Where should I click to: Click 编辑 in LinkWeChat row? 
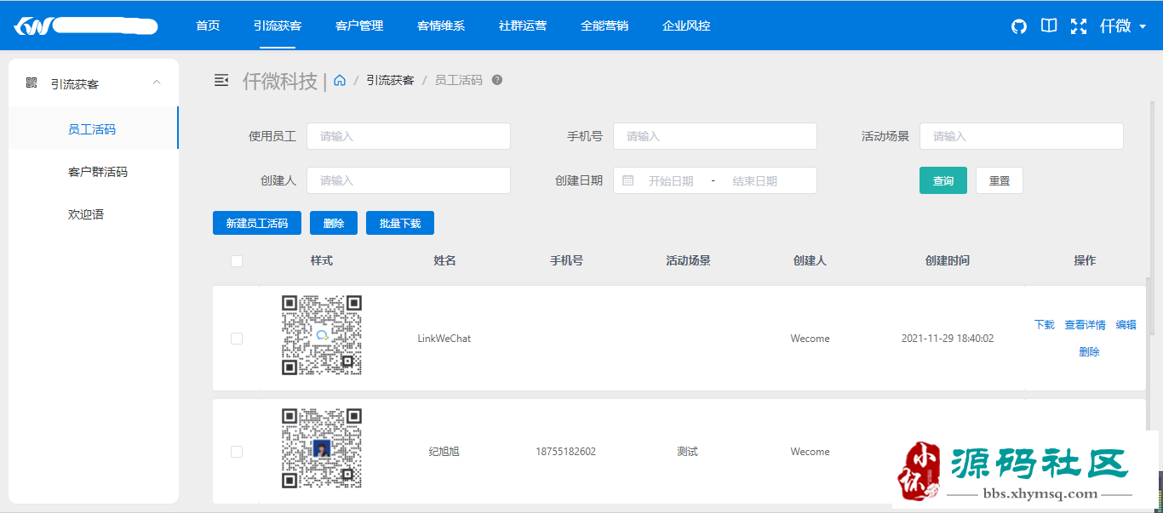pyautogui.click(x=1126, y=325)
